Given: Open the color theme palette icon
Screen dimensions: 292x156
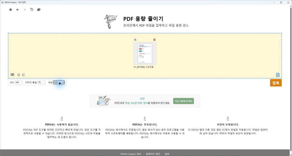Looking at the screenshot, I should (39, 10).
